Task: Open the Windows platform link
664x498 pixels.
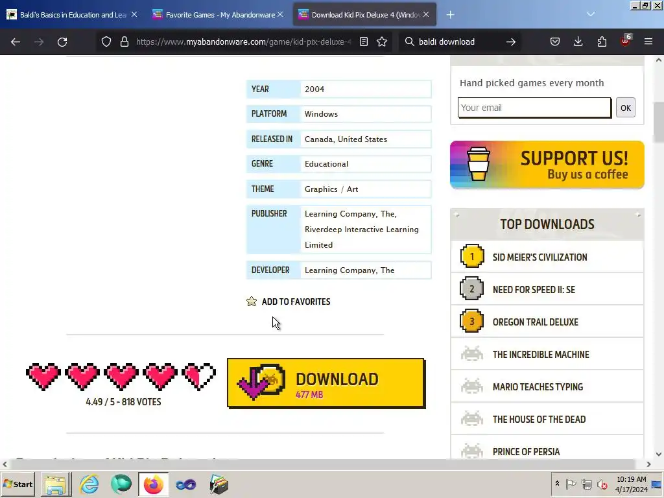Action: 322,114
